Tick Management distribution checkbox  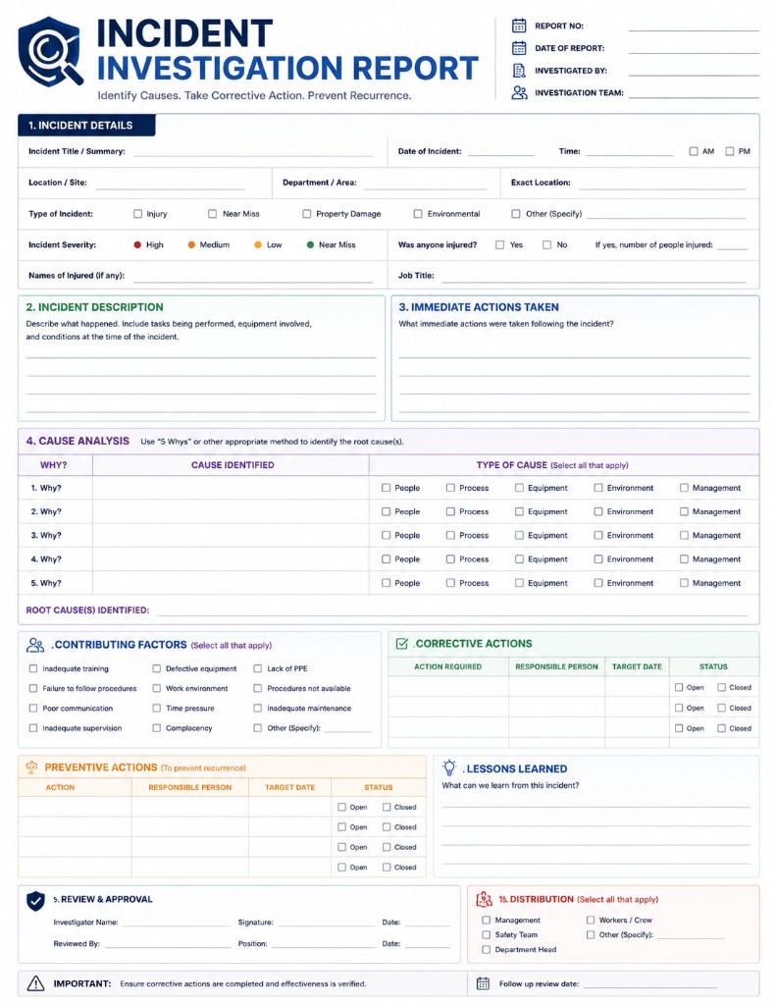point(487,920)
